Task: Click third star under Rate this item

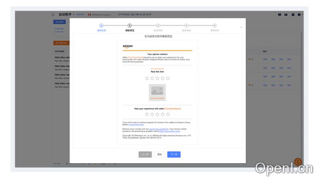Action: 157,78
